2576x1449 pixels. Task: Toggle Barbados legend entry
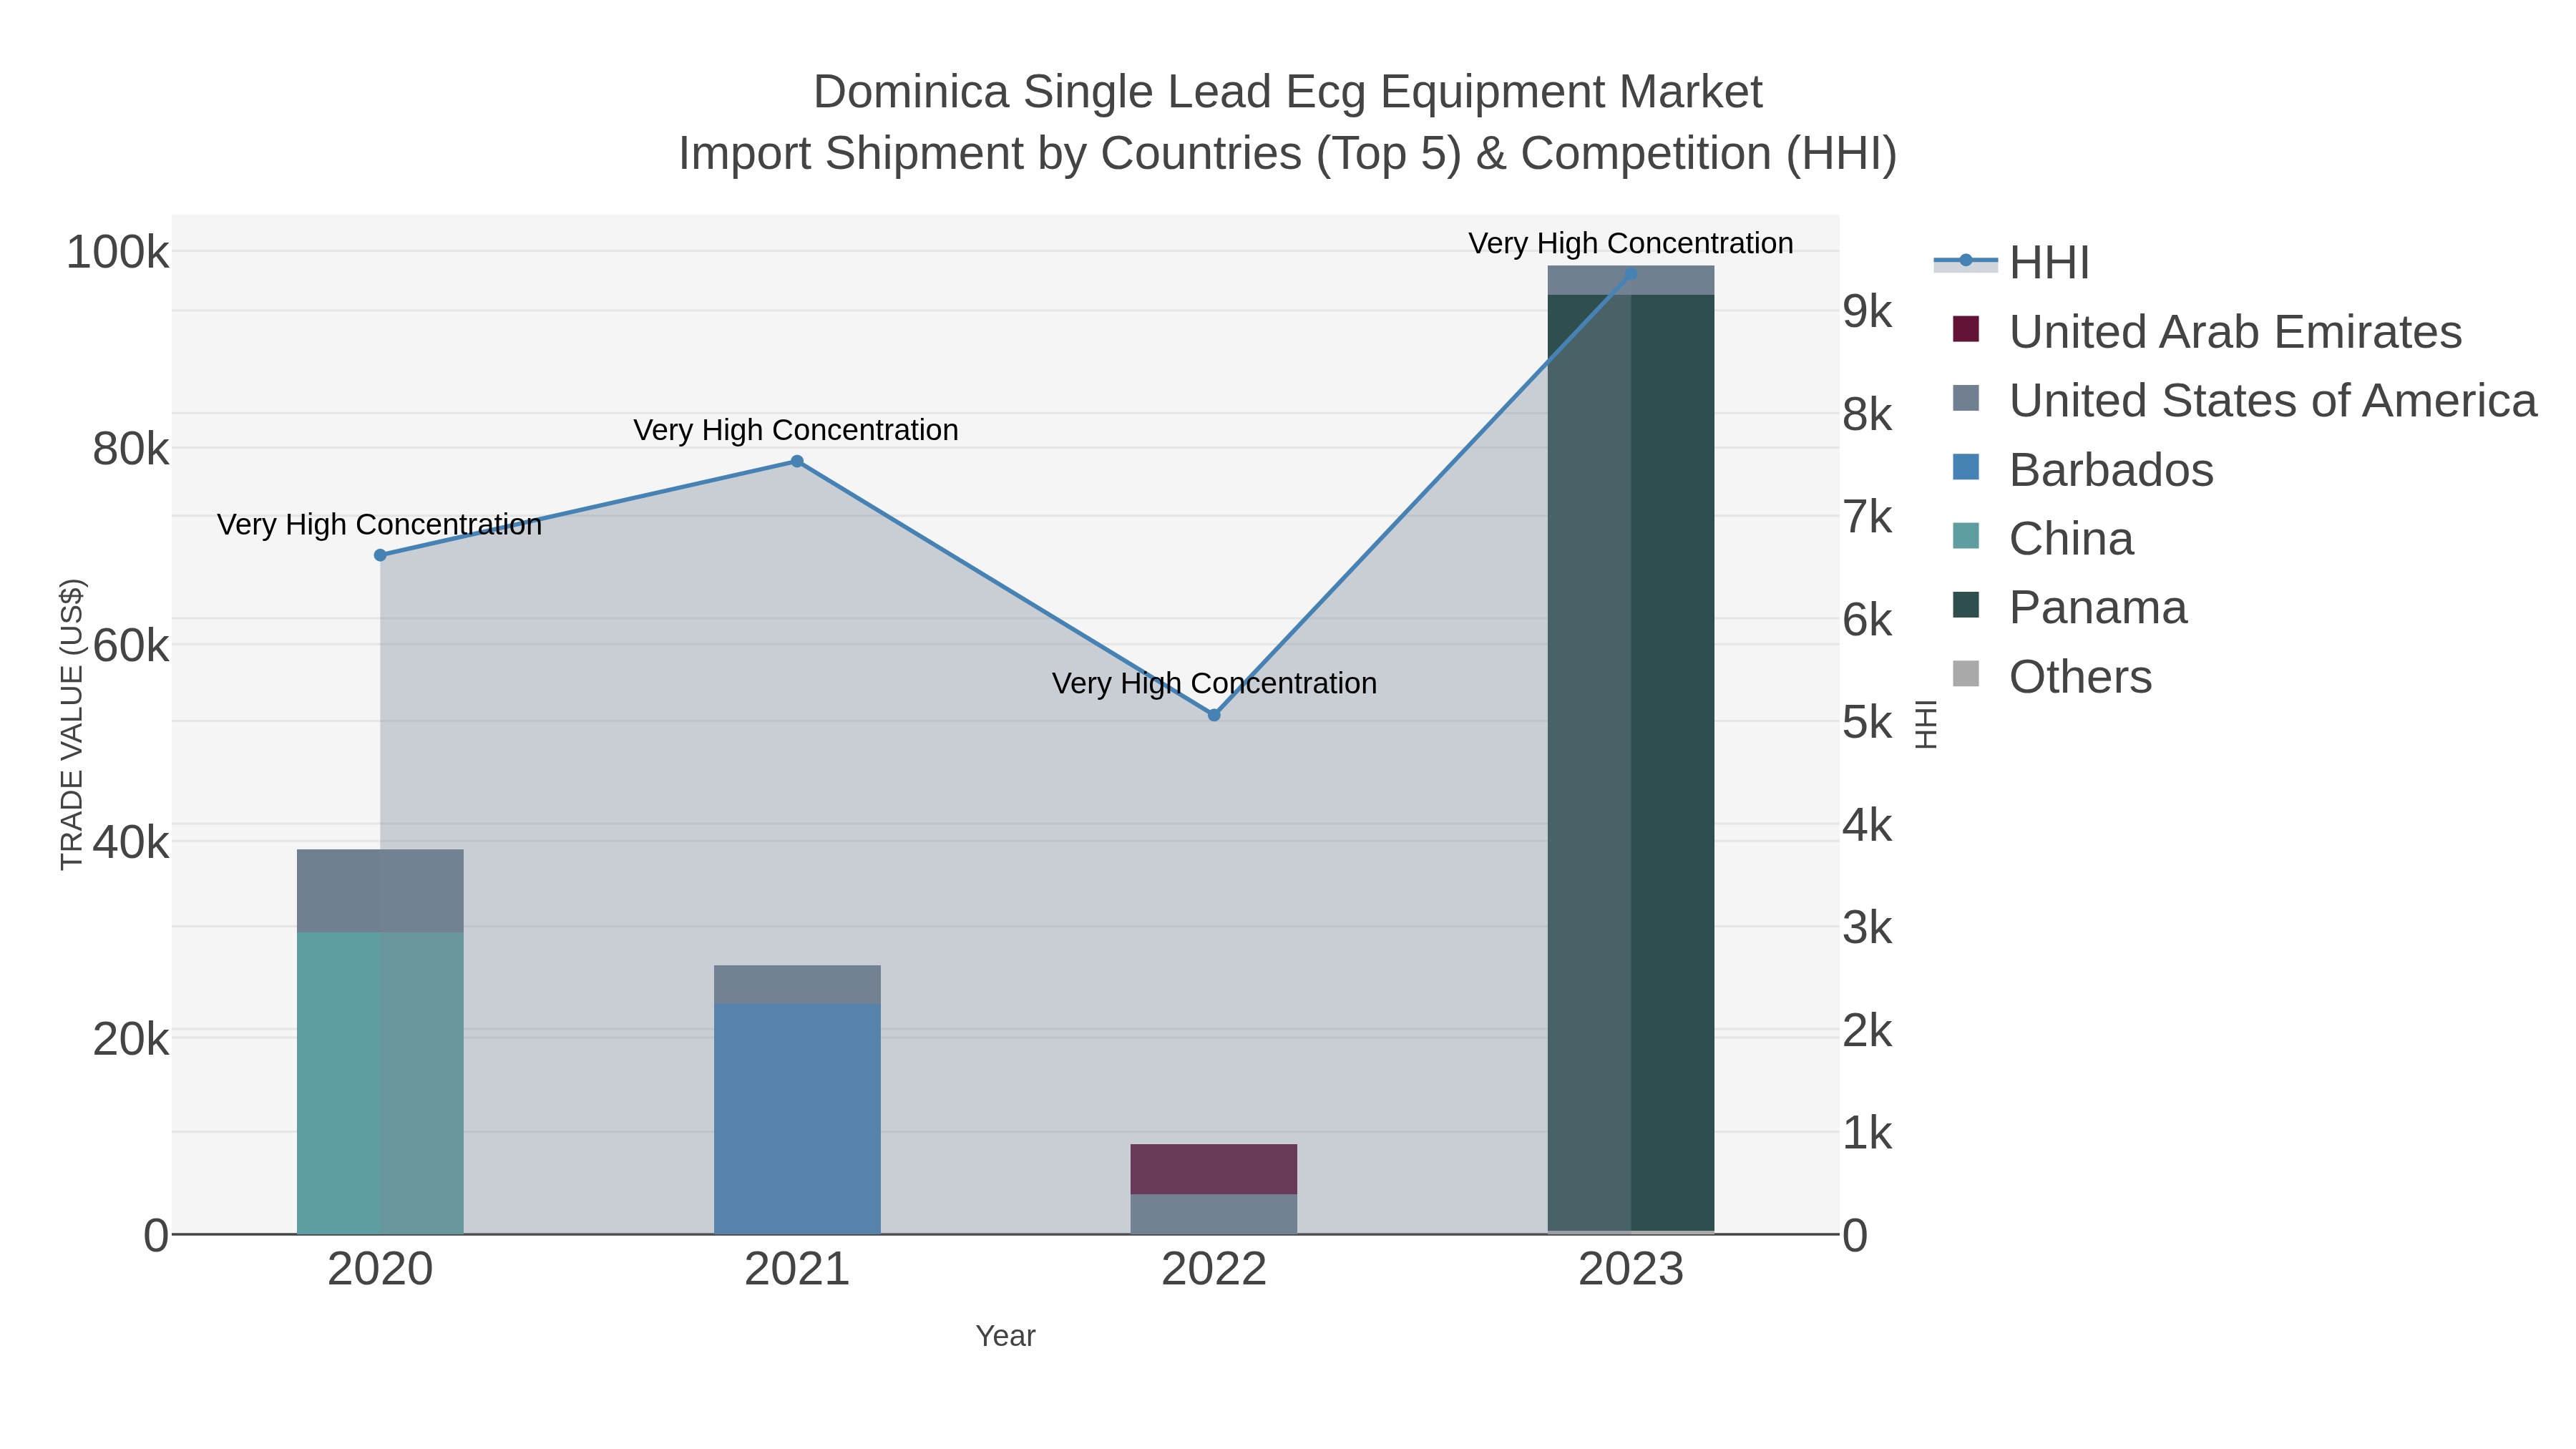coord(2083,469)
